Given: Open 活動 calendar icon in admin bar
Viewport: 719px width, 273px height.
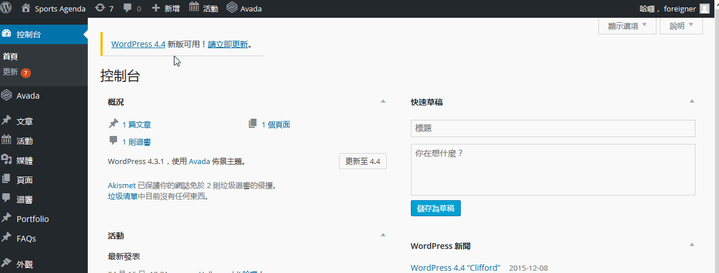Looking at the screenshot, I should click(194, 8).
